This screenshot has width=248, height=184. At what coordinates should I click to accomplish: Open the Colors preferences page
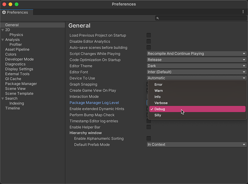(11, 54)
